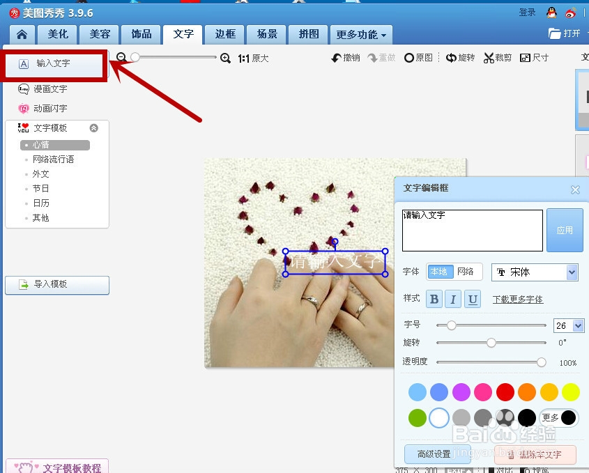The width and height of the screenshot is (589, 473).
Task: Click the 打开 folder icon
Action: tap(554, 33)
